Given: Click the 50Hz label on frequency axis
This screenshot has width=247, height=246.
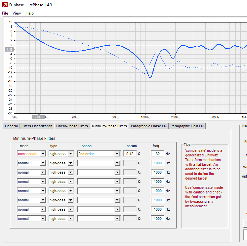Looking at the screenshot, I should pyautogui.click(x=115, y=117).
